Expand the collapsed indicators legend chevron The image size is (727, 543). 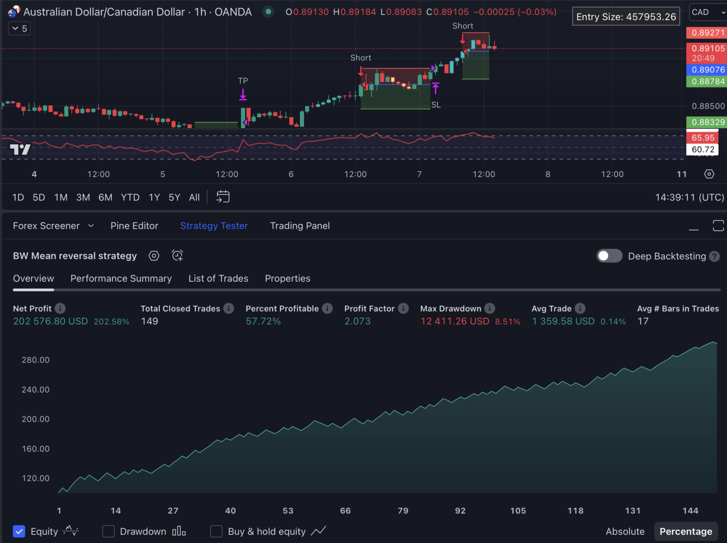click(19, 28)
